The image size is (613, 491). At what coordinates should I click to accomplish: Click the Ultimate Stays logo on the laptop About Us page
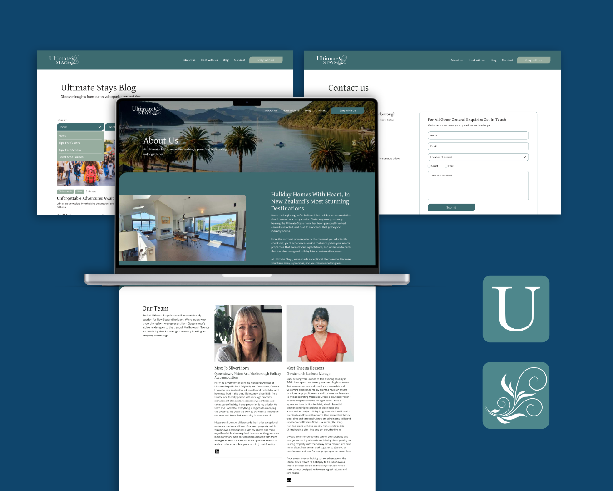pos(147,110)
